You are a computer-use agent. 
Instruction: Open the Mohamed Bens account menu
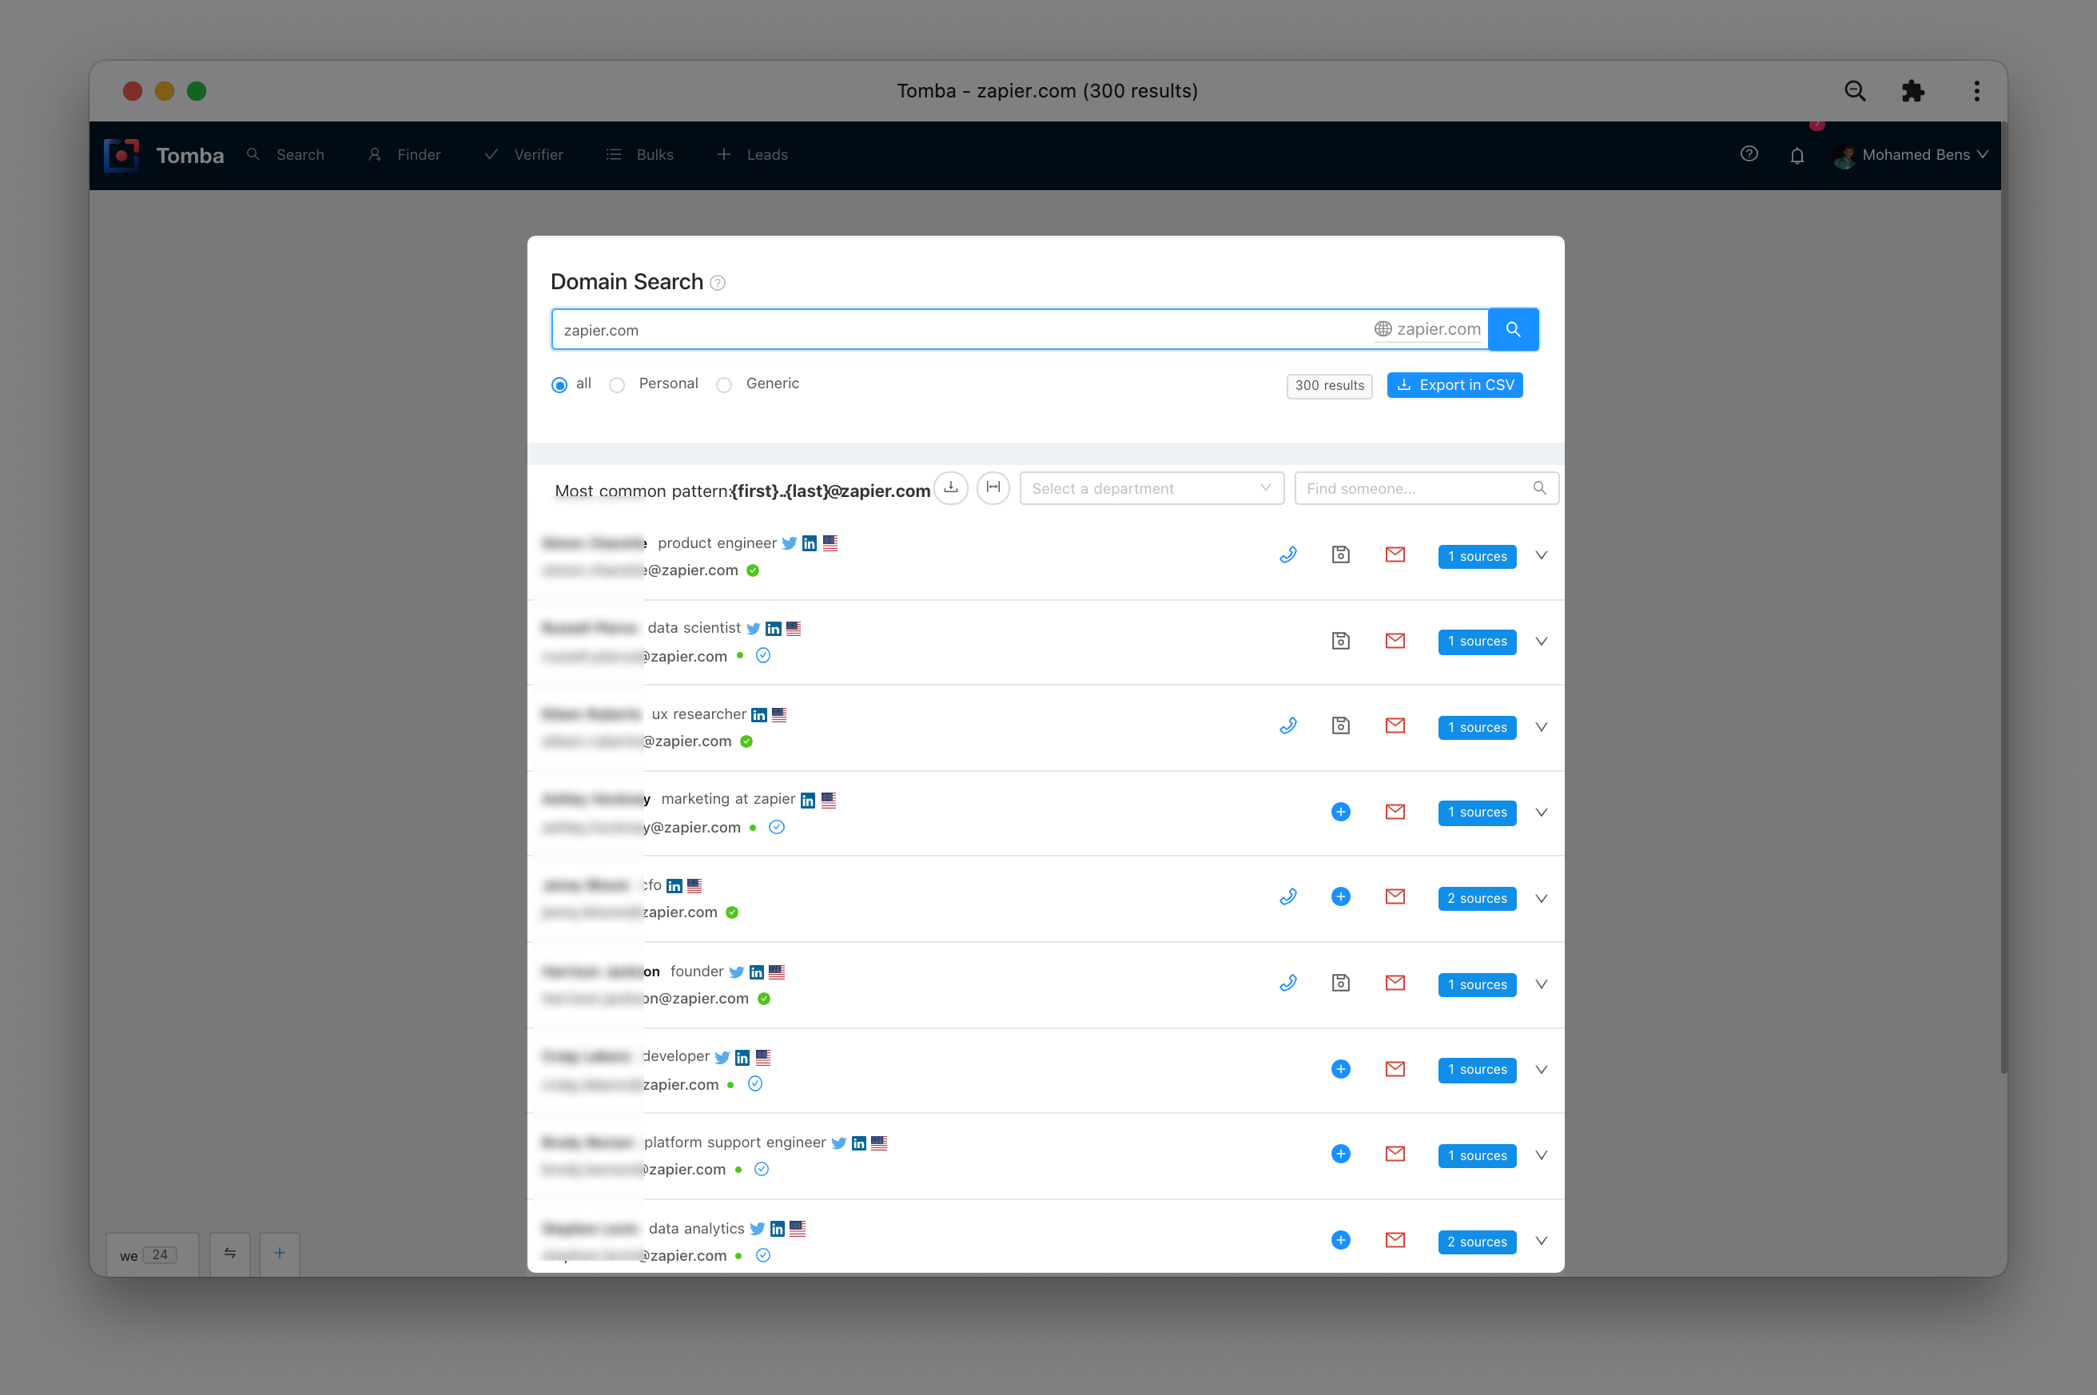[x=1909, y=155]
